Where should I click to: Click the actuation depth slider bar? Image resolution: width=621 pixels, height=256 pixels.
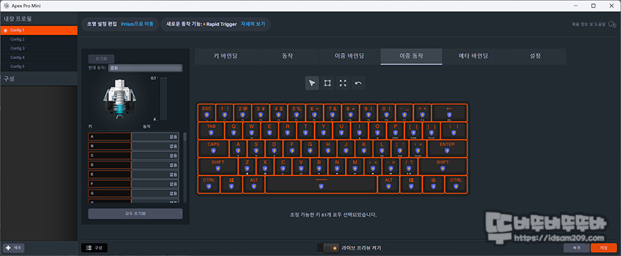tap(164, 99)
